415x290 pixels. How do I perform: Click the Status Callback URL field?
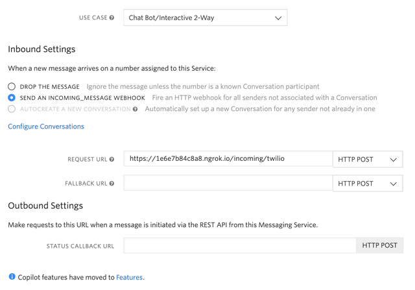(x=240, y=245)
